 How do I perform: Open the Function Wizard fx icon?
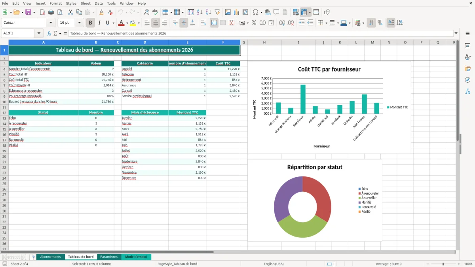(x=49, y=34)
